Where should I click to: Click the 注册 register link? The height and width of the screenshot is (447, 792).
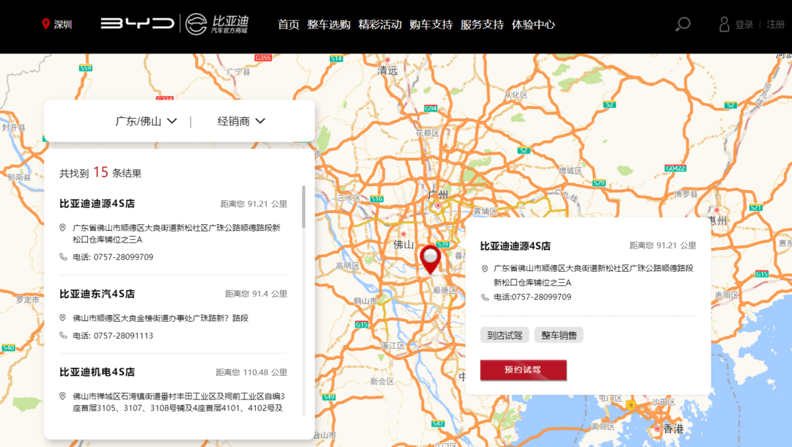775,24
